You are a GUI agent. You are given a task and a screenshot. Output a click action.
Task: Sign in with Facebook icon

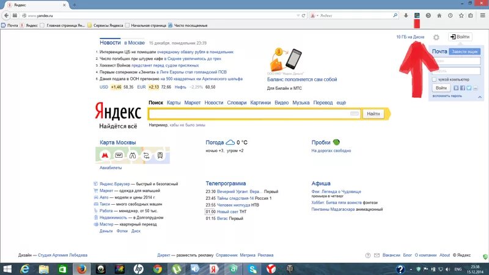pyautogui.click(x=463, y=88)
